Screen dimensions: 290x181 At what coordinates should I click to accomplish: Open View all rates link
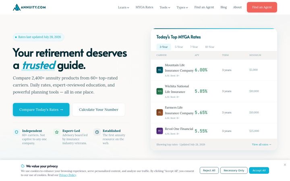261,144
